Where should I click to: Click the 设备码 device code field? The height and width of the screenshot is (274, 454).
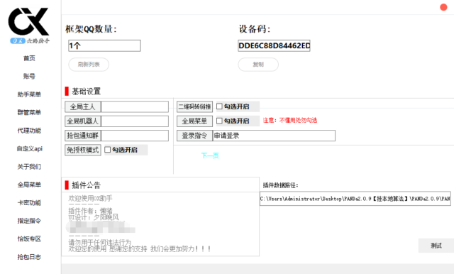(274, 45)
